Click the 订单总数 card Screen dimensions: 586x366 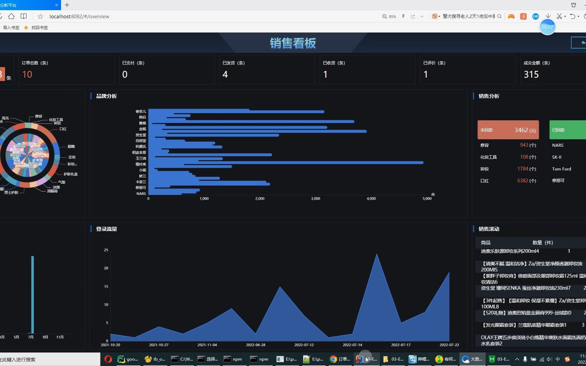[66, 70]
